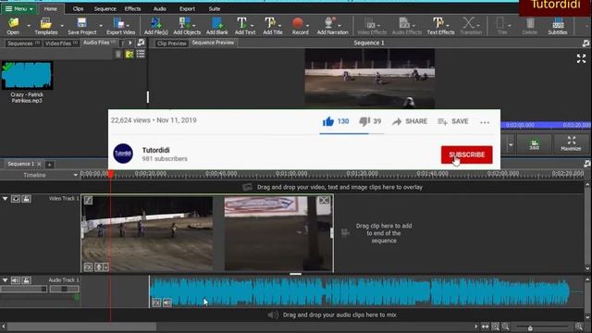Expand the Export Video dropdown arrow
This screenshot has height=333, width=592.
[x=128, y=26]
